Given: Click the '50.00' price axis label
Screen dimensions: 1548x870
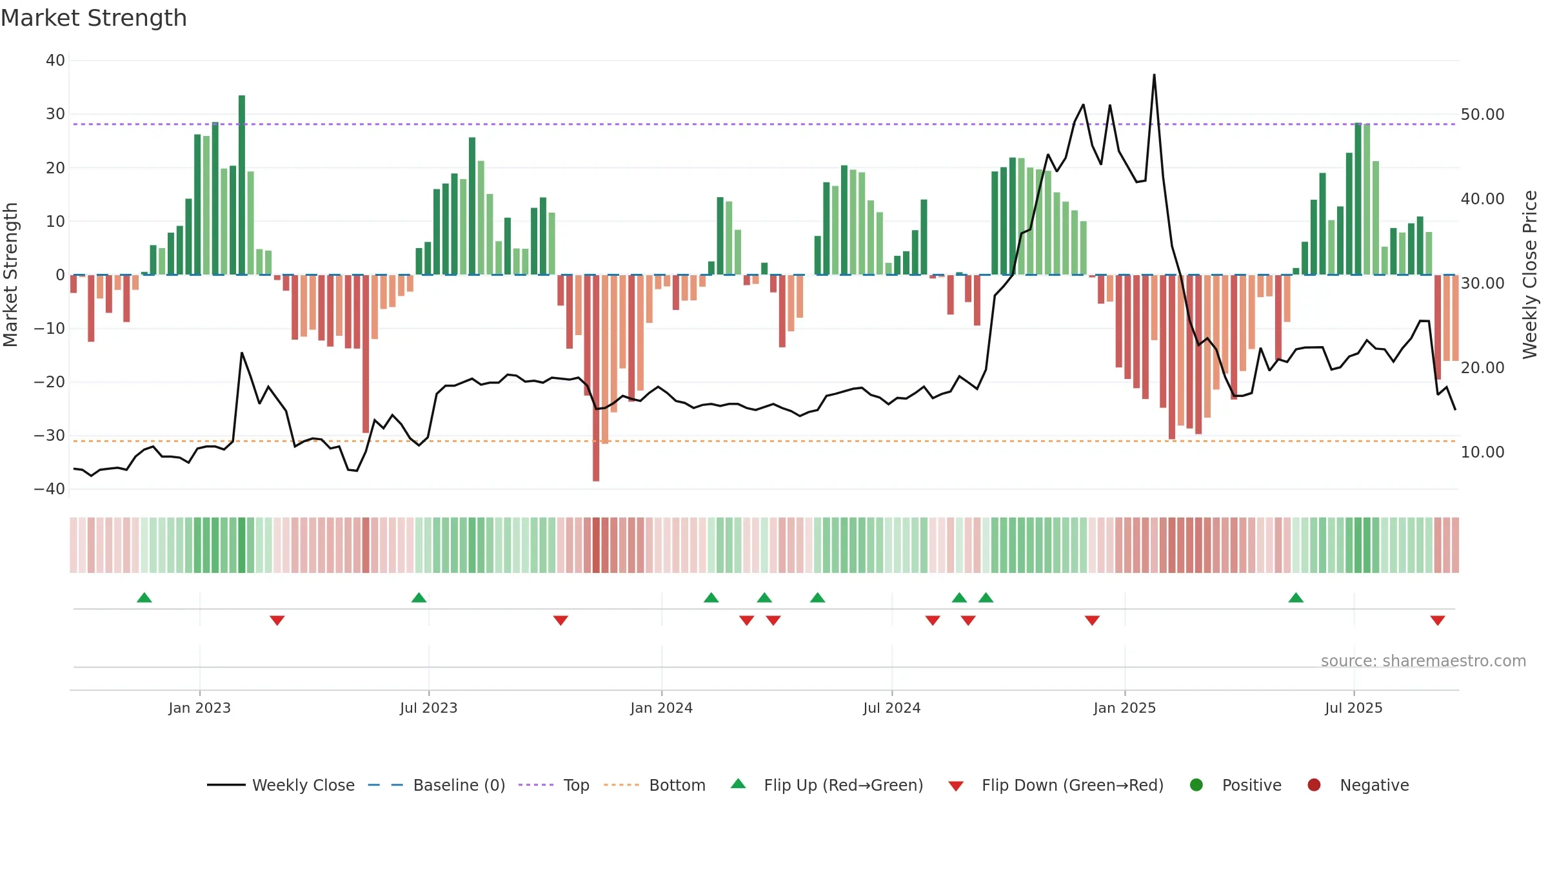Looking at the screenshot, I should coord(1482,115).
